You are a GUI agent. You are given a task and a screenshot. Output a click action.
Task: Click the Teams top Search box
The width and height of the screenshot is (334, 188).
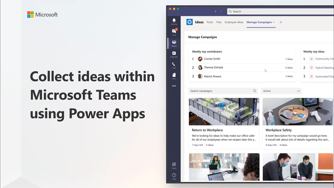281,11
